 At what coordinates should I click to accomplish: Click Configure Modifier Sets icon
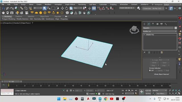tap(162, 52)
